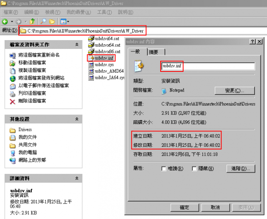Open the 我的最愛(A) menu
This screenshot has height=219, width=267.
(79, 12)
